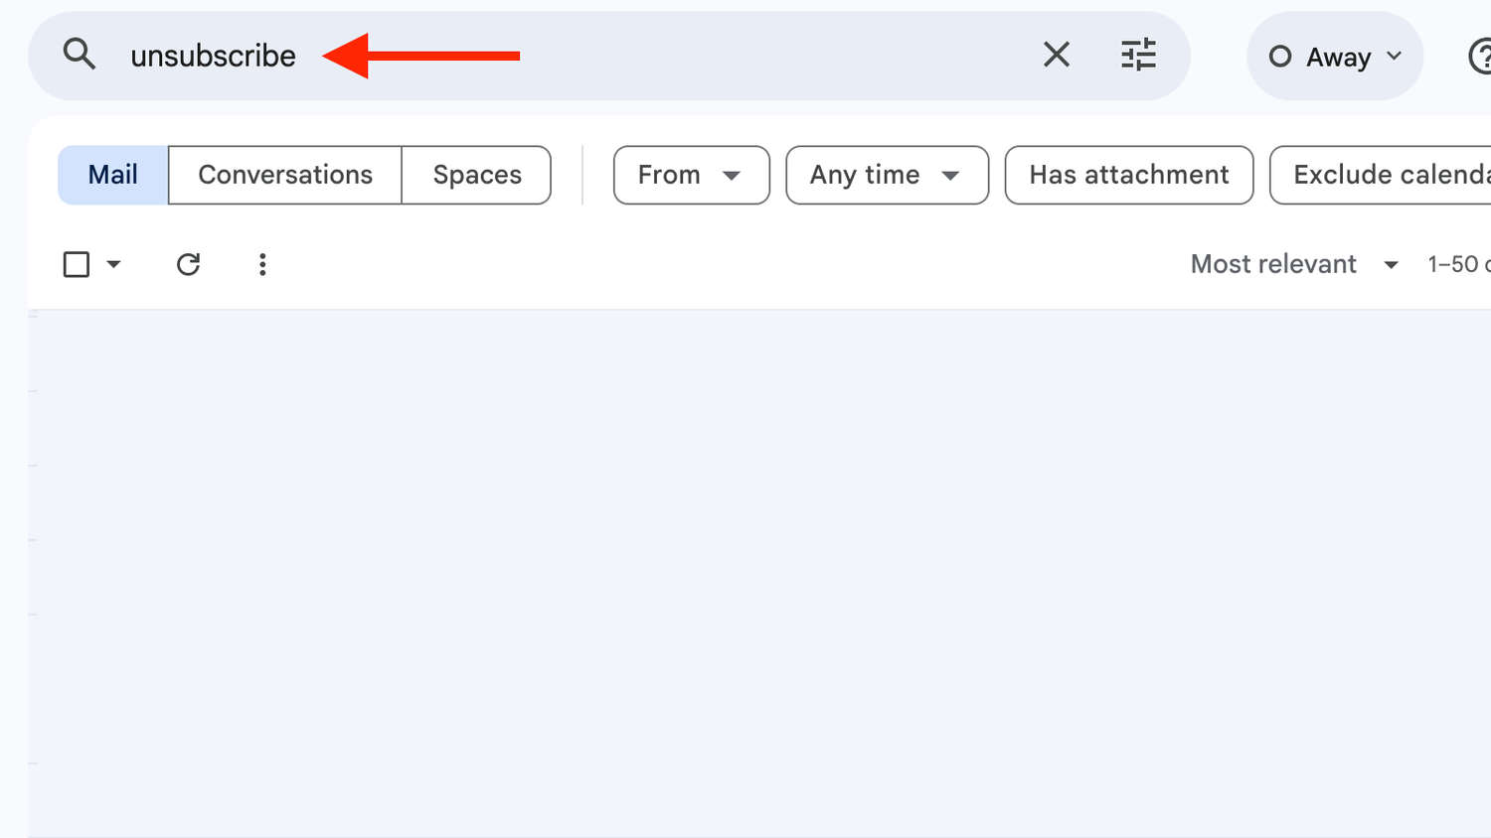Screen dimensions: 1491x838
Task: Open advanced search options sliders icon
Action: coord(1138,55)
